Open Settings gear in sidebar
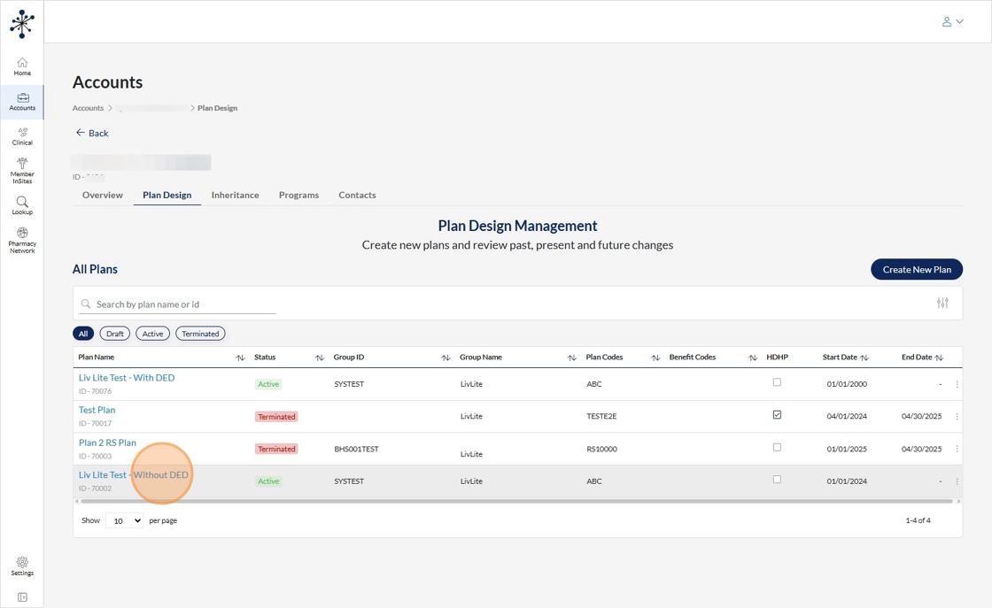 point(22,566)
